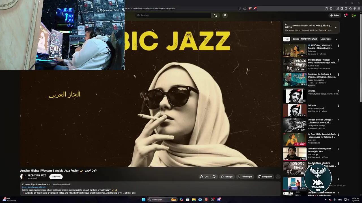Expand description with afficher plus
This screenshot has width=362, height=203.
130,193
